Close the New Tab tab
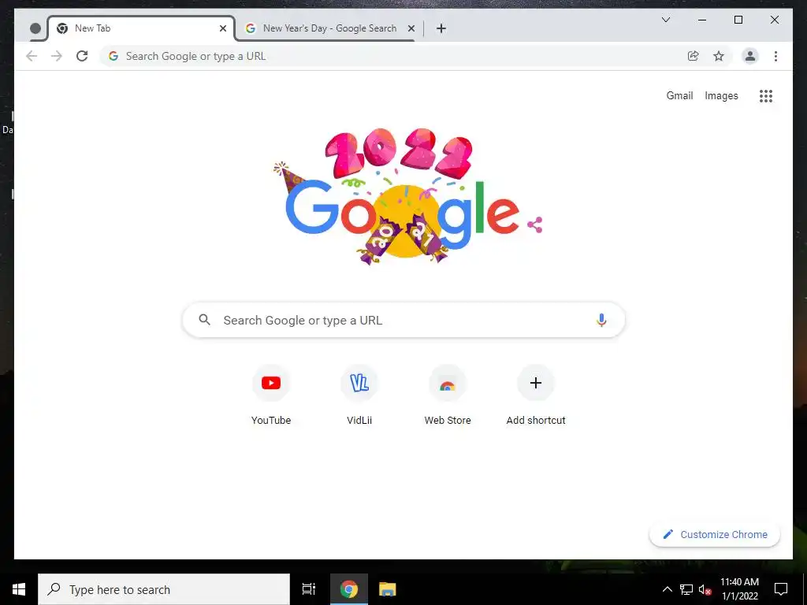This screenshot has width=807, height=605. [x=223, y=28]
